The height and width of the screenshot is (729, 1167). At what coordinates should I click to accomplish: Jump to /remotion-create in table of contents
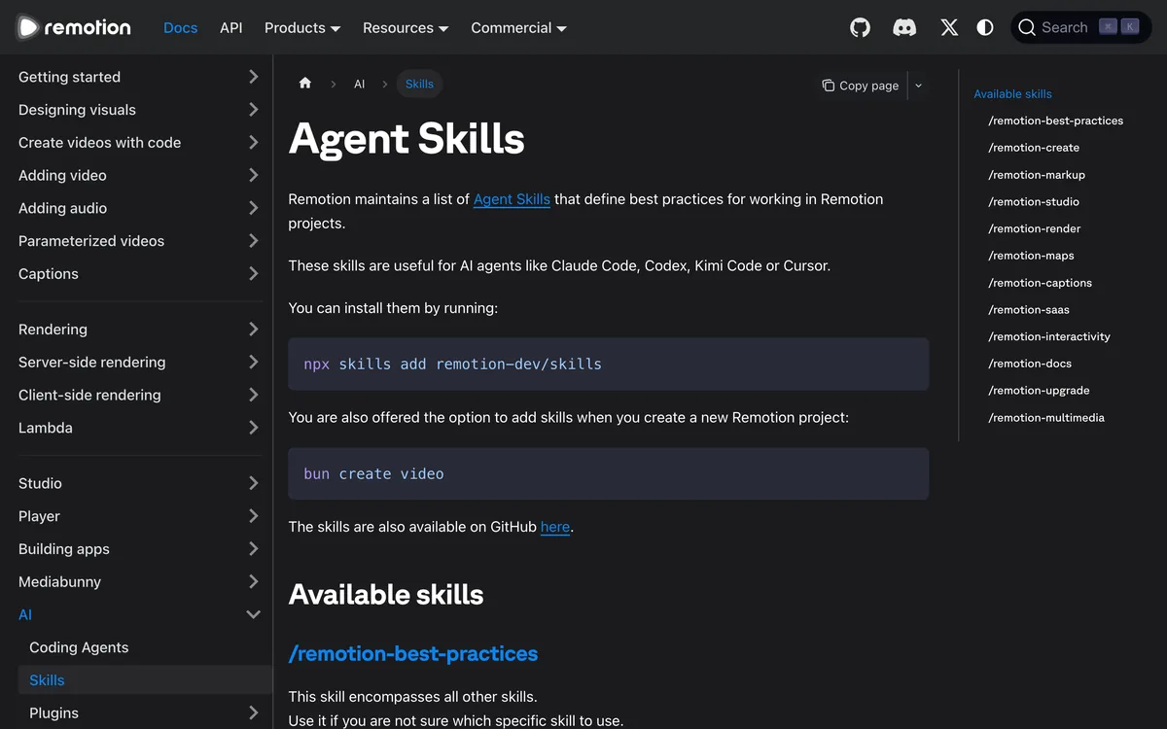1034,148
